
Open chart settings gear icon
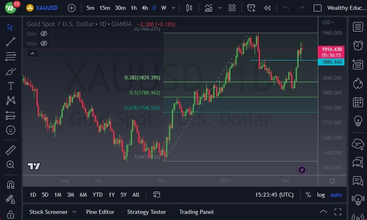coord(333,181)
